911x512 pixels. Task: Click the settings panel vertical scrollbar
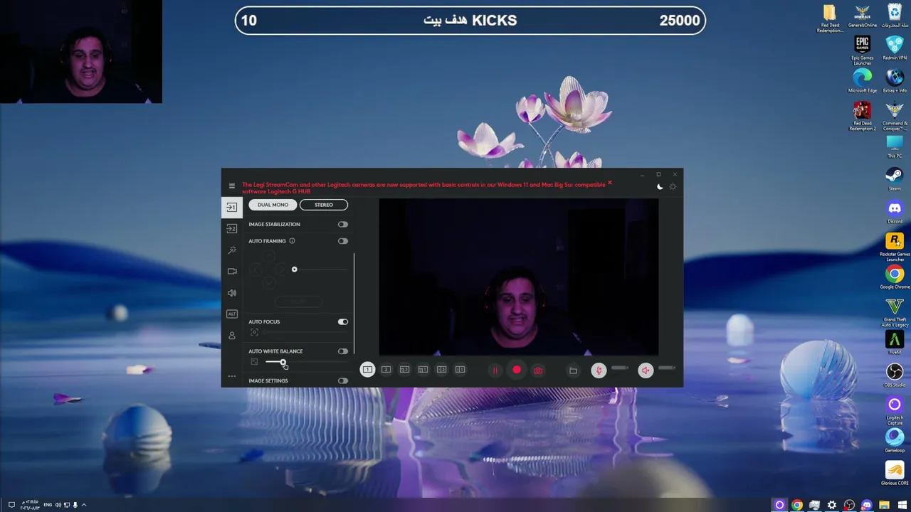click(x=354, y=304)
